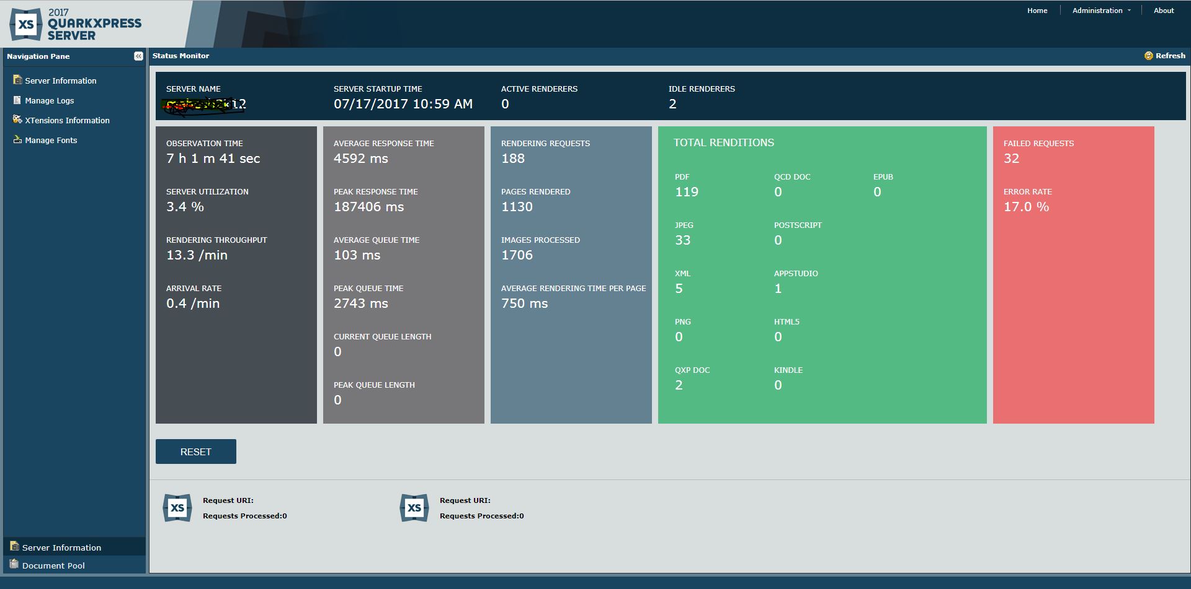Click error rate value 17.0 %

1026,207
